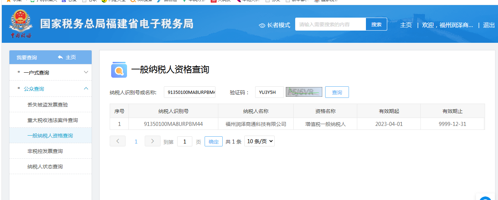Click the 确定 page jump button
Screen dimensions: 498x200
tap(213, 142)
